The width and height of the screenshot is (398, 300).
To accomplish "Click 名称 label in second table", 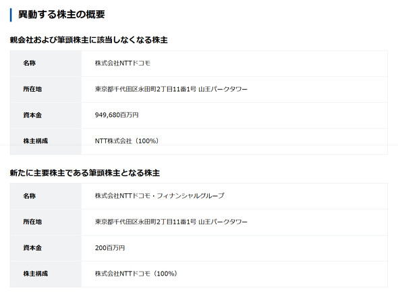I will click(x=30, y=196).
